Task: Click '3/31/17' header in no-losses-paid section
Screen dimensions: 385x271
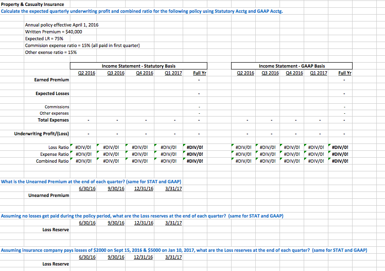Action: click(x=174, y=223)
